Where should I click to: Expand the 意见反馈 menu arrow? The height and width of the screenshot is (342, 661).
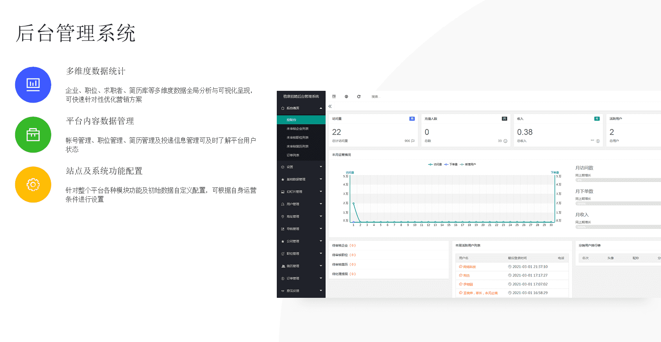tap(321, 290)
